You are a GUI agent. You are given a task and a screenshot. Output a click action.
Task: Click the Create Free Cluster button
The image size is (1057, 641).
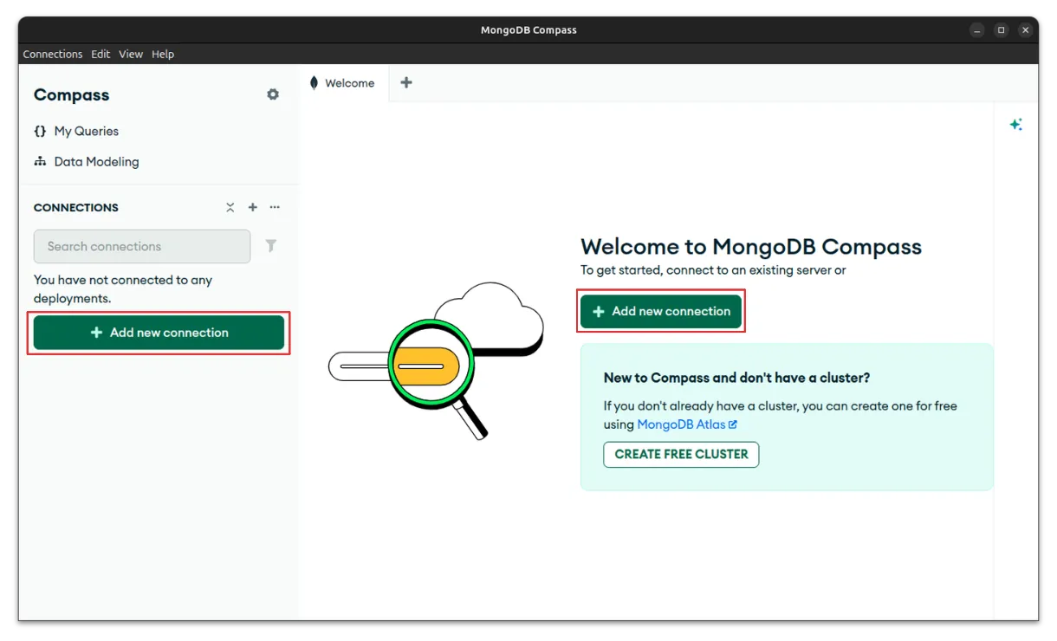681,455
